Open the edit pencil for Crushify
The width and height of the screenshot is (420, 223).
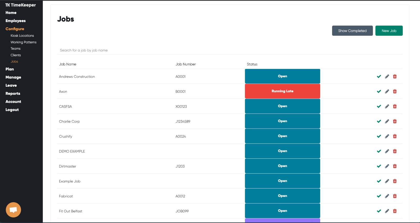[387, 136]
